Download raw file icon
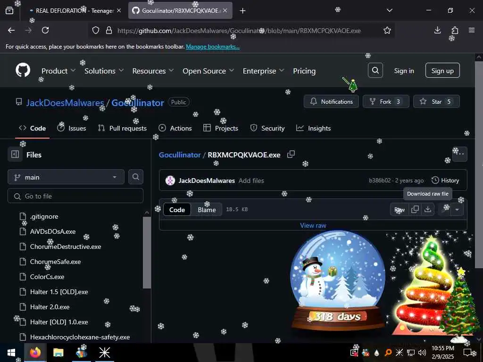483x362 pixels. pos(428,209)
